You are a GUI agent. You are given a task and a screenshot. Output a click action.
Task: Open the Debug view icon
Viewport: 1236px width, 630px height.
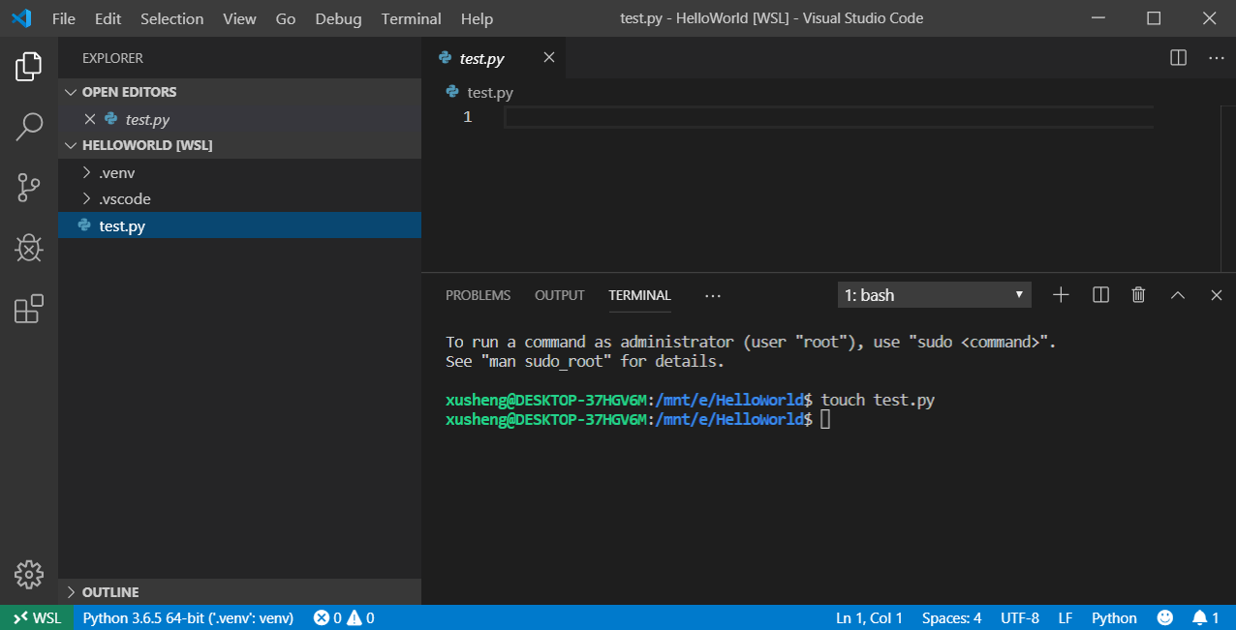point(29,249)
